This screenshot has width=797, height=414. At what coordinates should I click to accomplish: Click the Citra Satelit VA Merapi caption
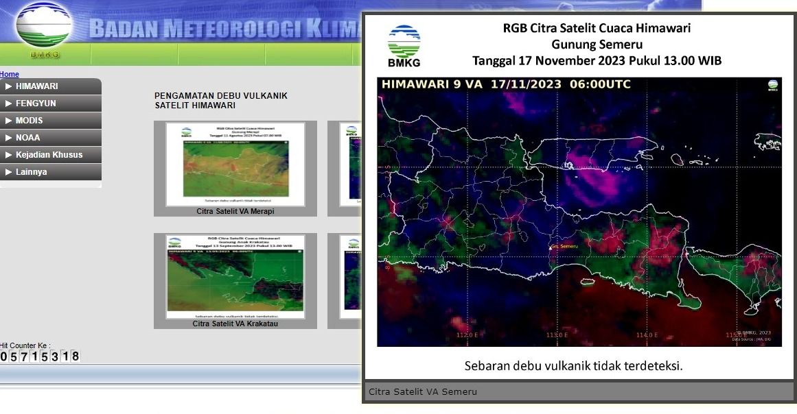click(235, 212)
